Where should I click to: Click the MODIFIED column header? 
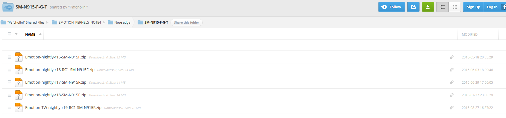click(470, 34)
